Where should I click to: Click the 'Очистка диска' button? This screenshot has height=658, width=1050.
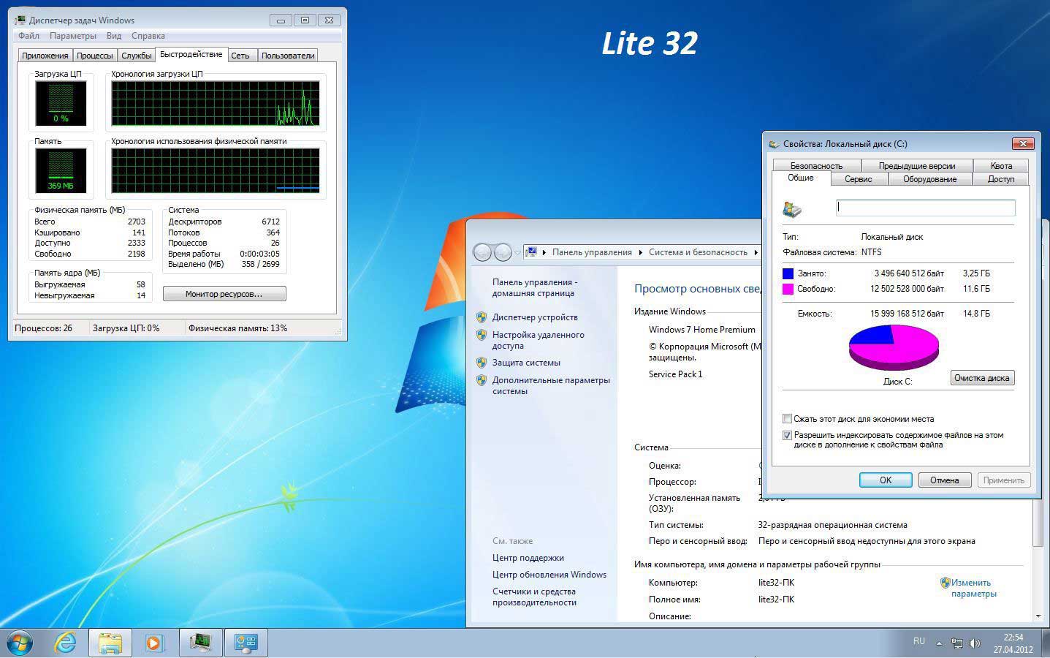981,378
